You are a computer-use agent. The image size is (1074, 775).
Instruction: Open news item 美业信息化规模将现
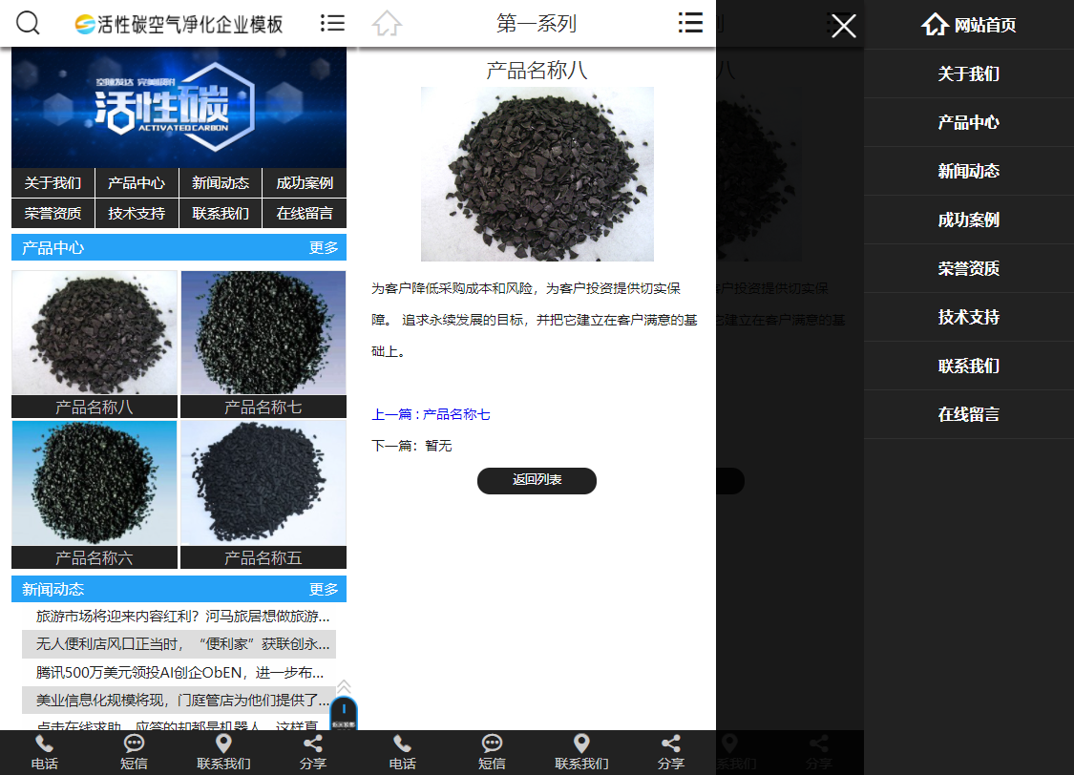(183, 701)
